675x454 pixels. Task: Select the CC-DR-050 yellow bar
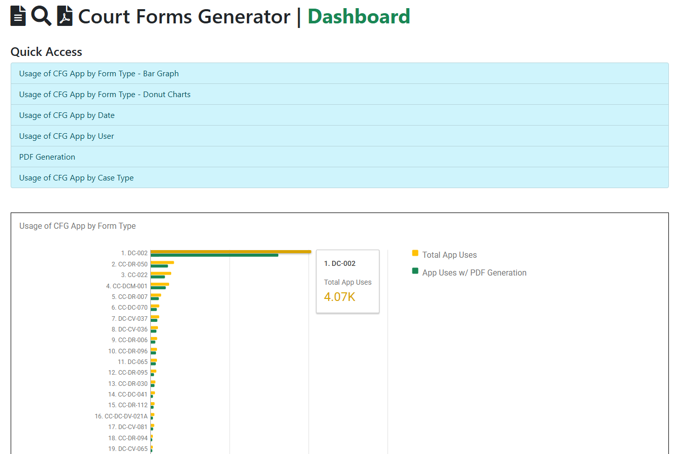pyautogui.click(x=162, y=262)
